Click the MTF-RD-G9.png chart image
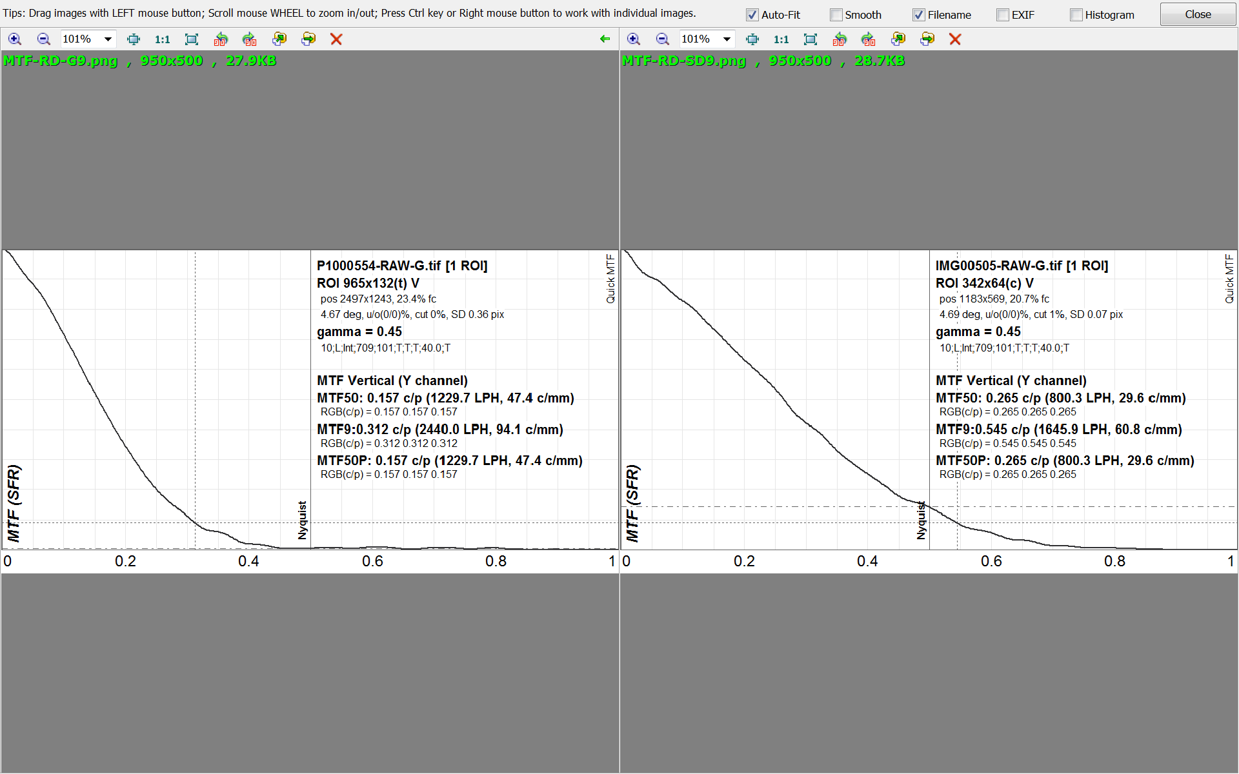Image resolution: width=1239 pixels, height=774 pixels. [310, 411]
